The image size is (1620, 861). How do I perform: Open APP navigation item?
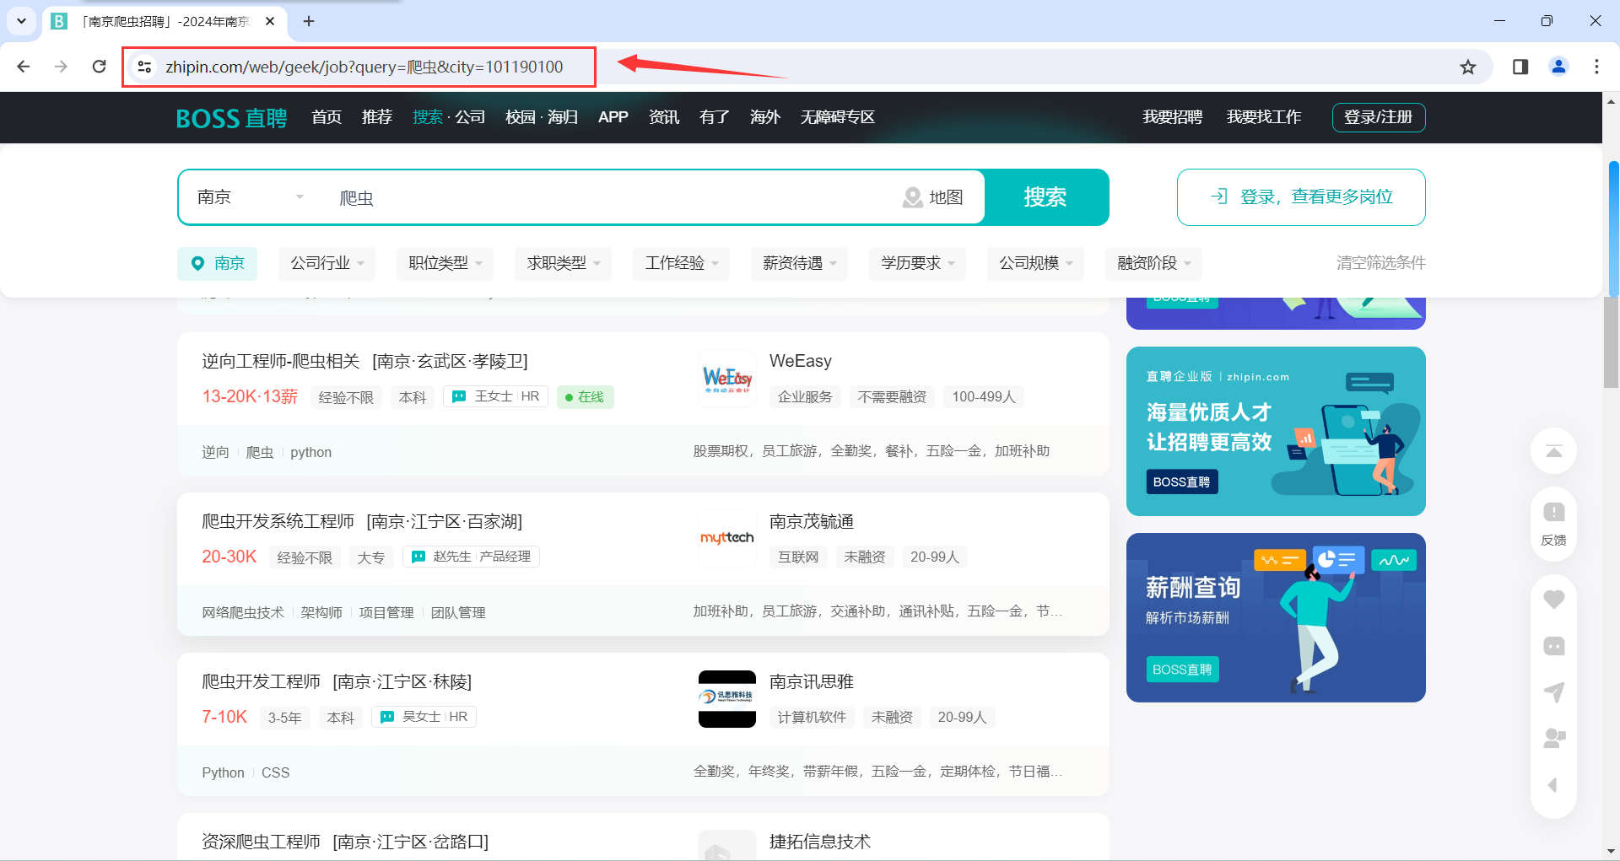click(613, 117)
